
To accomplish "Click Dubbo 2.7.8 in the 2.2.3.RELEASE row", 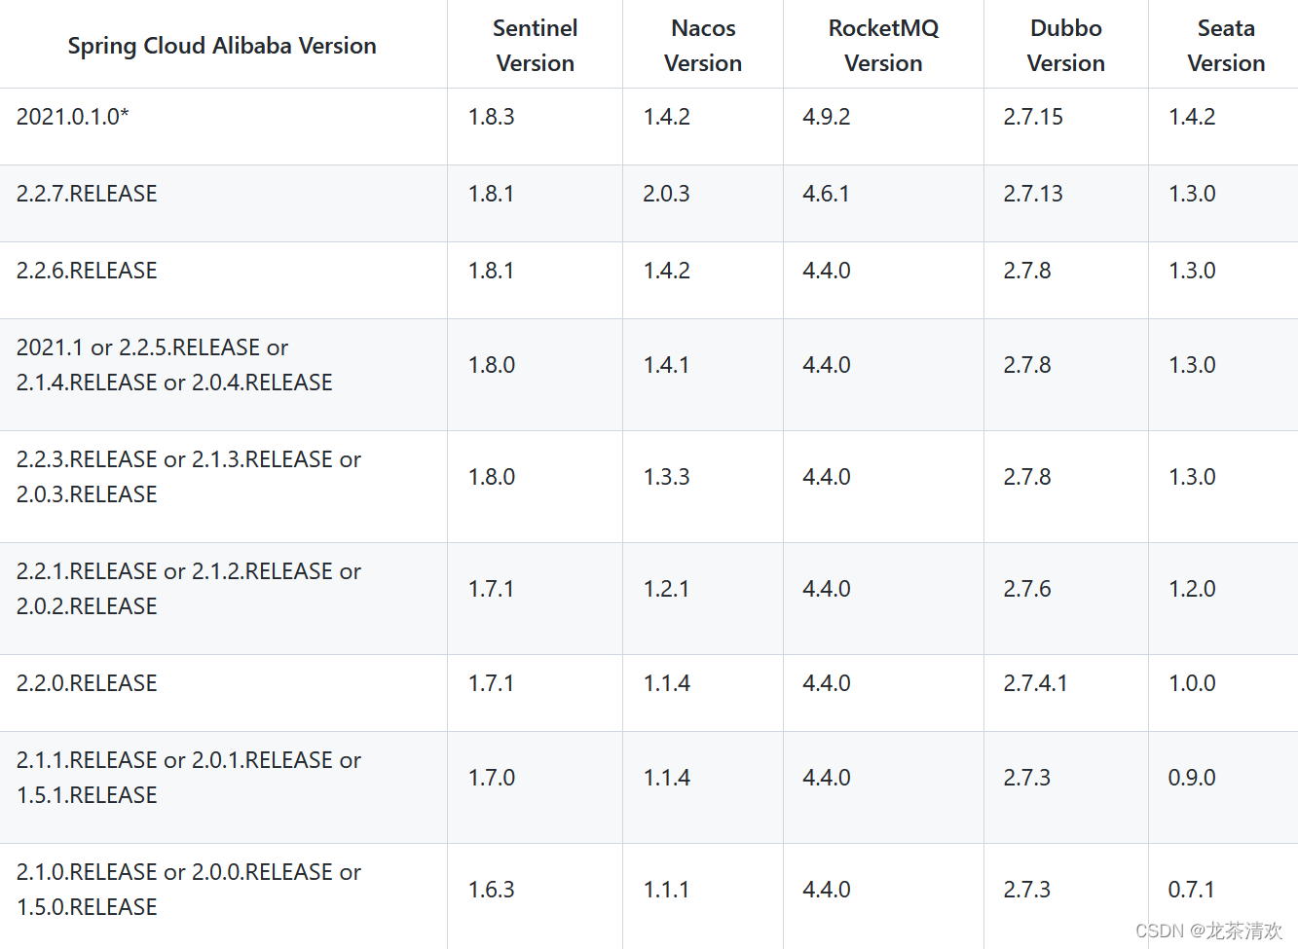I will tap(1027, 477).
